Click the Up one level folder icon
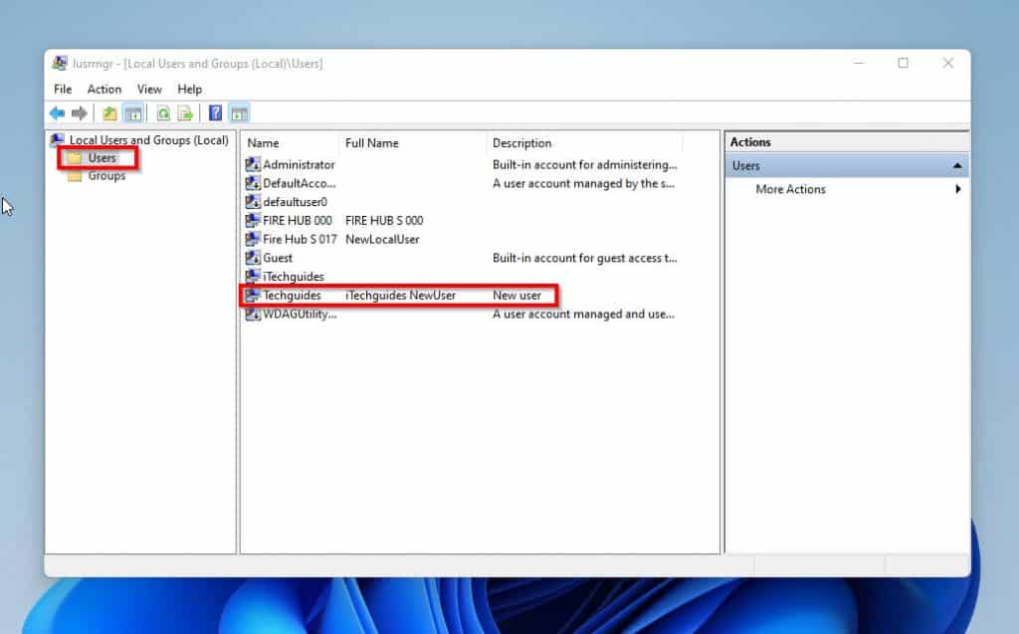 click(109, 113)
